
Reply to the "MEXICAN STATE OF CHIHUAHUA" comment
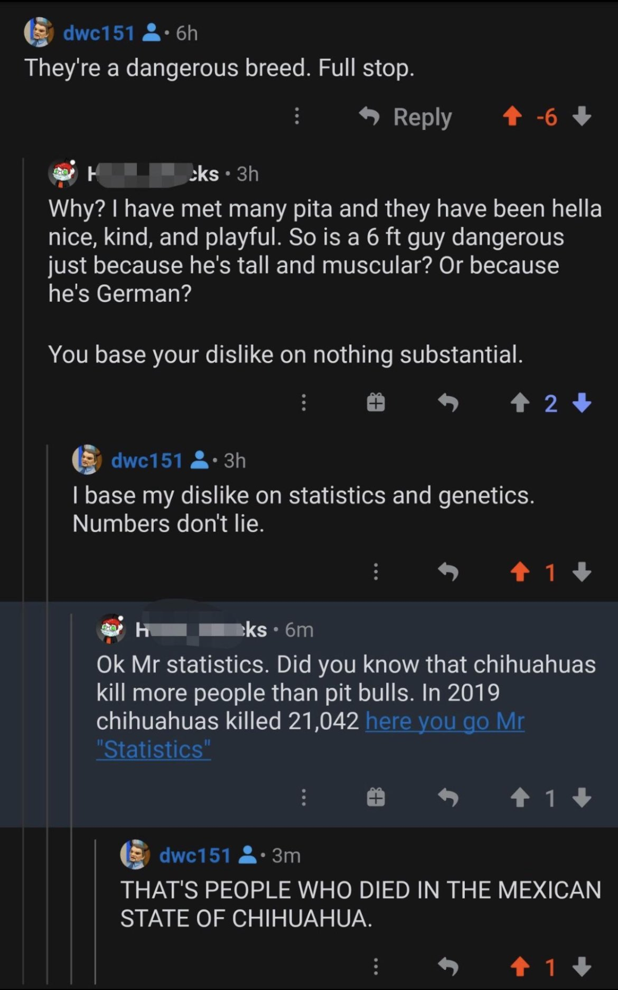coord(449,967)
